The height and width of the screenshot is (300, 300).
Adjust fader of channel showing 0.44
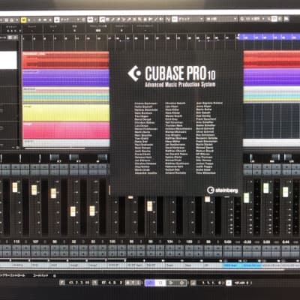point(285,192)
